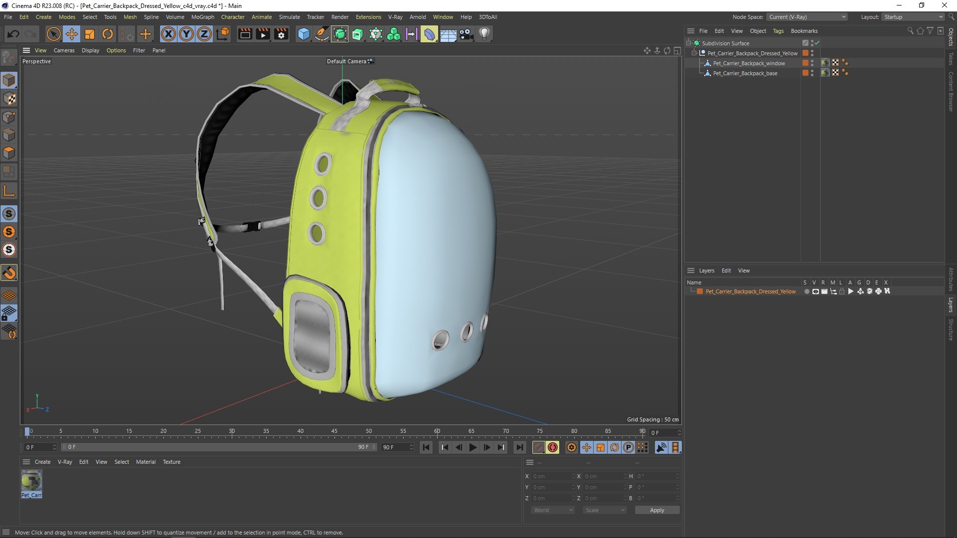Open the Node Space dropdown
The height and width of the screenshot is (538, 957).
pyautogui.click(x=806, y=17)
